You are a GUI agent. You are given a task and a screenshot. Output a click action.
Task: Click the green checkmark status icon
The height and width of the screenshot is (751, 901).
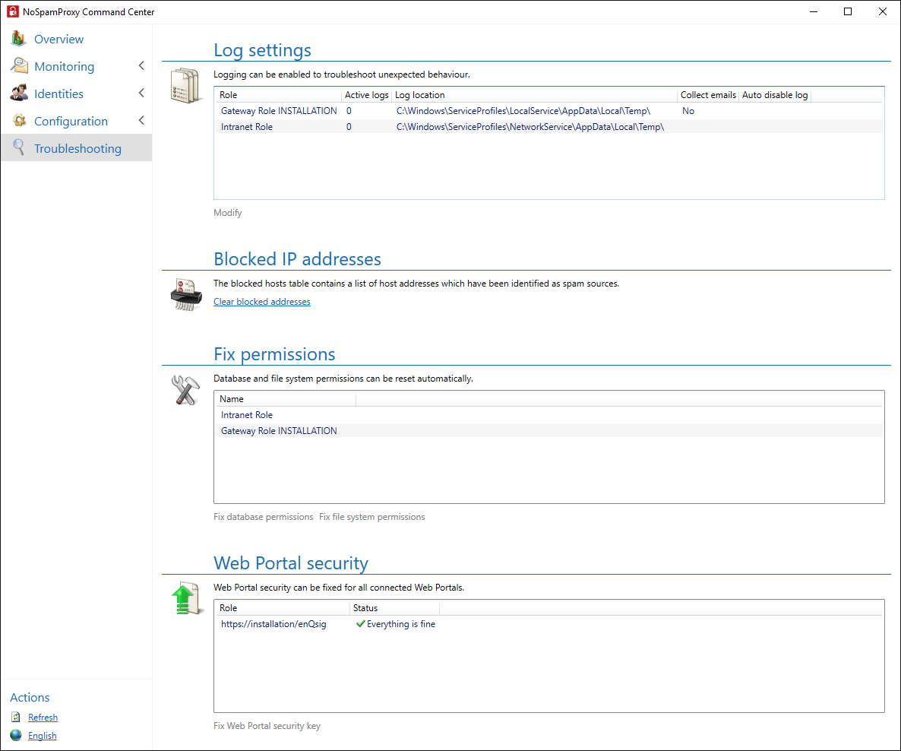(360, 623)
